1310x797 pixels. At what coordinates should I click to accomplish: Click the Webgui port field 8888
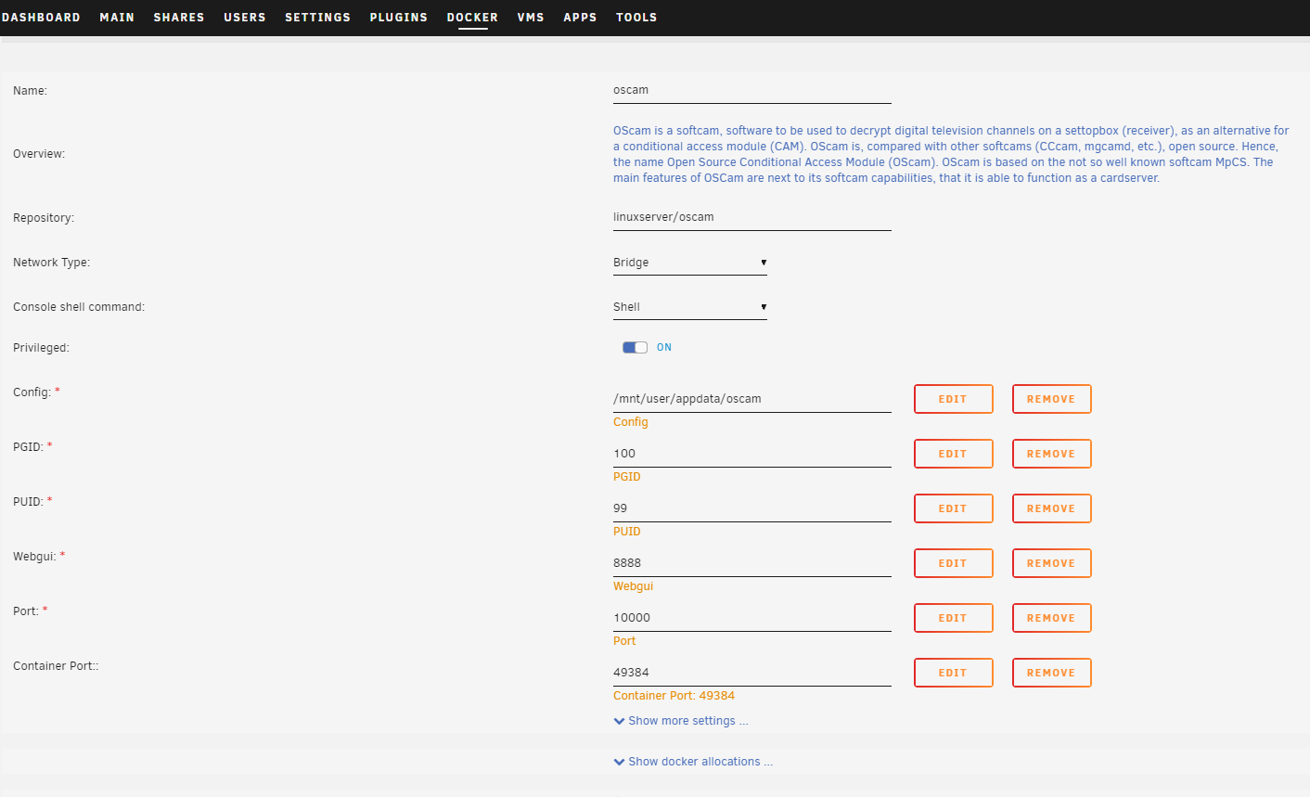click(751, 564)
